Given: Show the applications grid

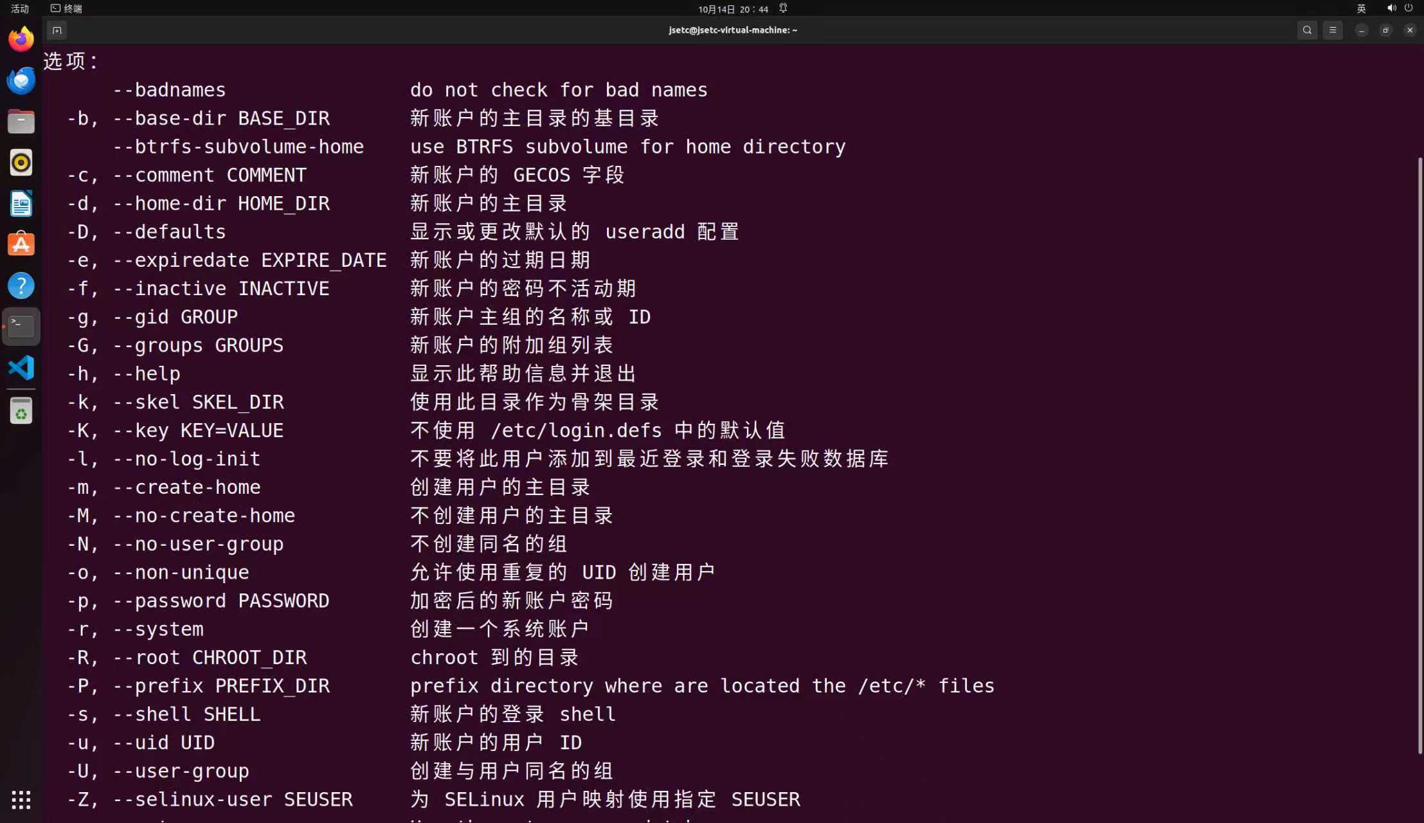Looking at the screenshot, I should [x=21, y=799].
